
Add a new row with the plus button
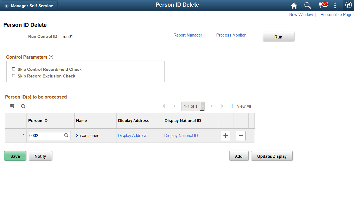click(x=225, y=136)
